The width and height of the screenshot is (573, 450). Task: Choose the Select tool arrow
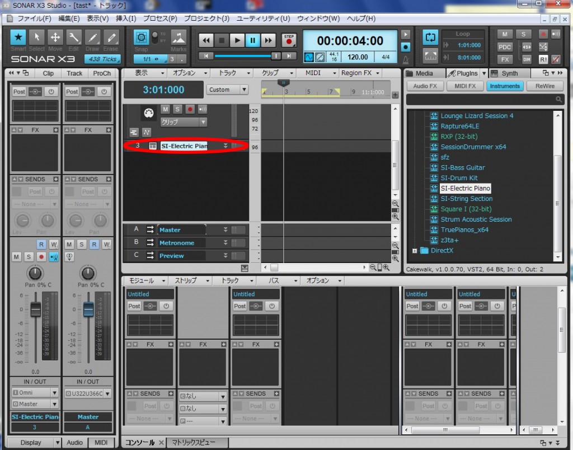[36, 37]
